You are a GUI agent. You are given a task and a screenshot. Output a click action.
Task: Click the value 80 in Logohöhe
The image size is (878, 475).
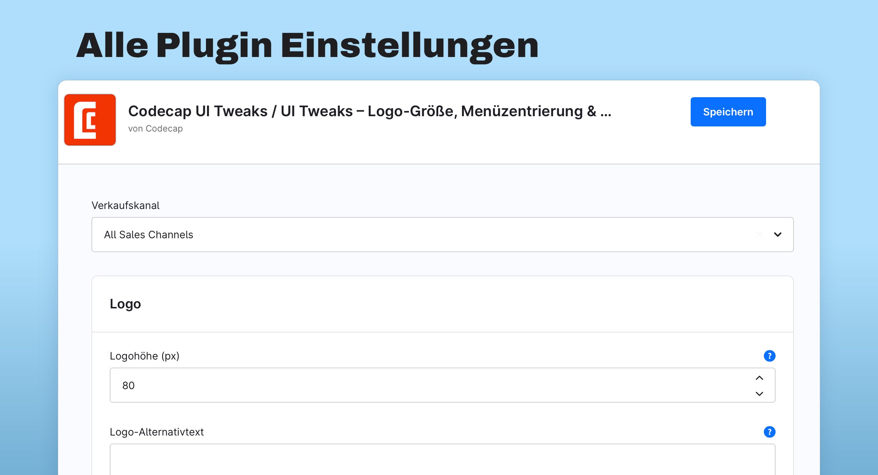(128, 385)
